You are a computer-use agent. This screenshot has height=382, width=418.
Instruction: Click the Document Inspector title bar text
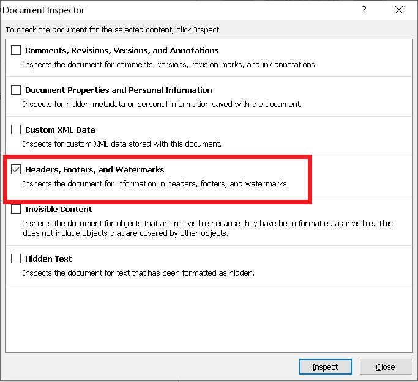44,10
